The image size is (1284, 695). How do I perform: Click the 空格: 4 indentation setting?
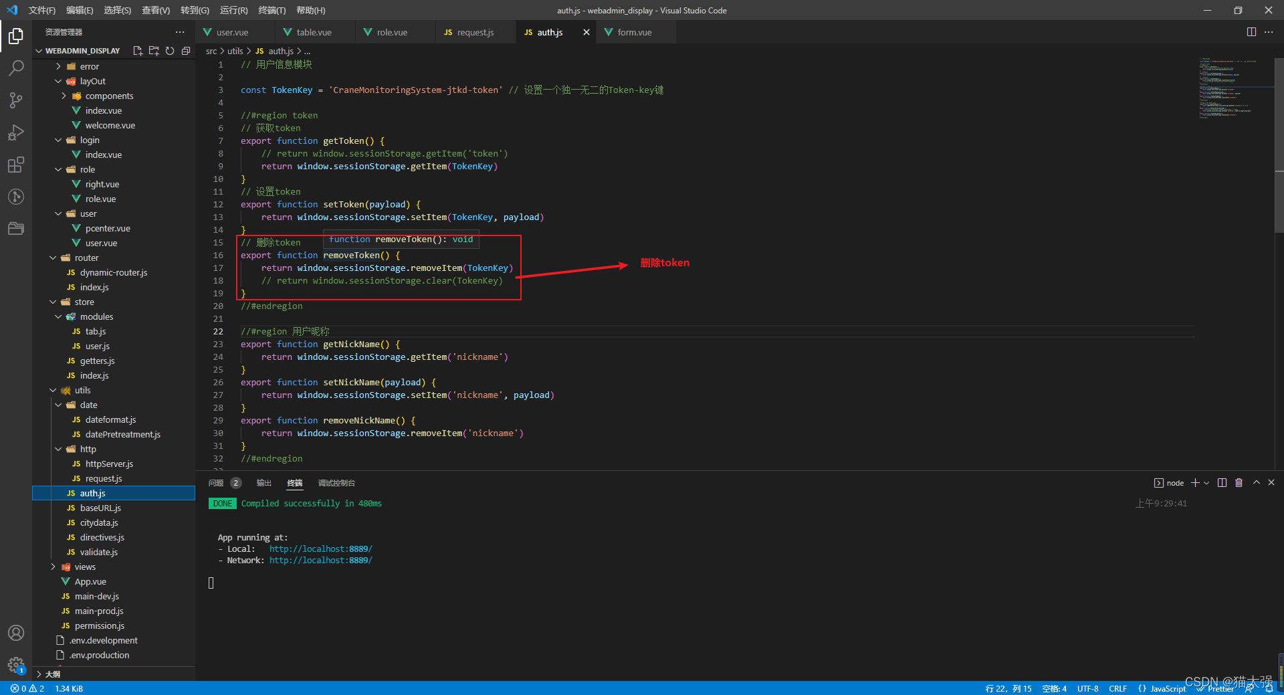click(x=1054, y=688)
